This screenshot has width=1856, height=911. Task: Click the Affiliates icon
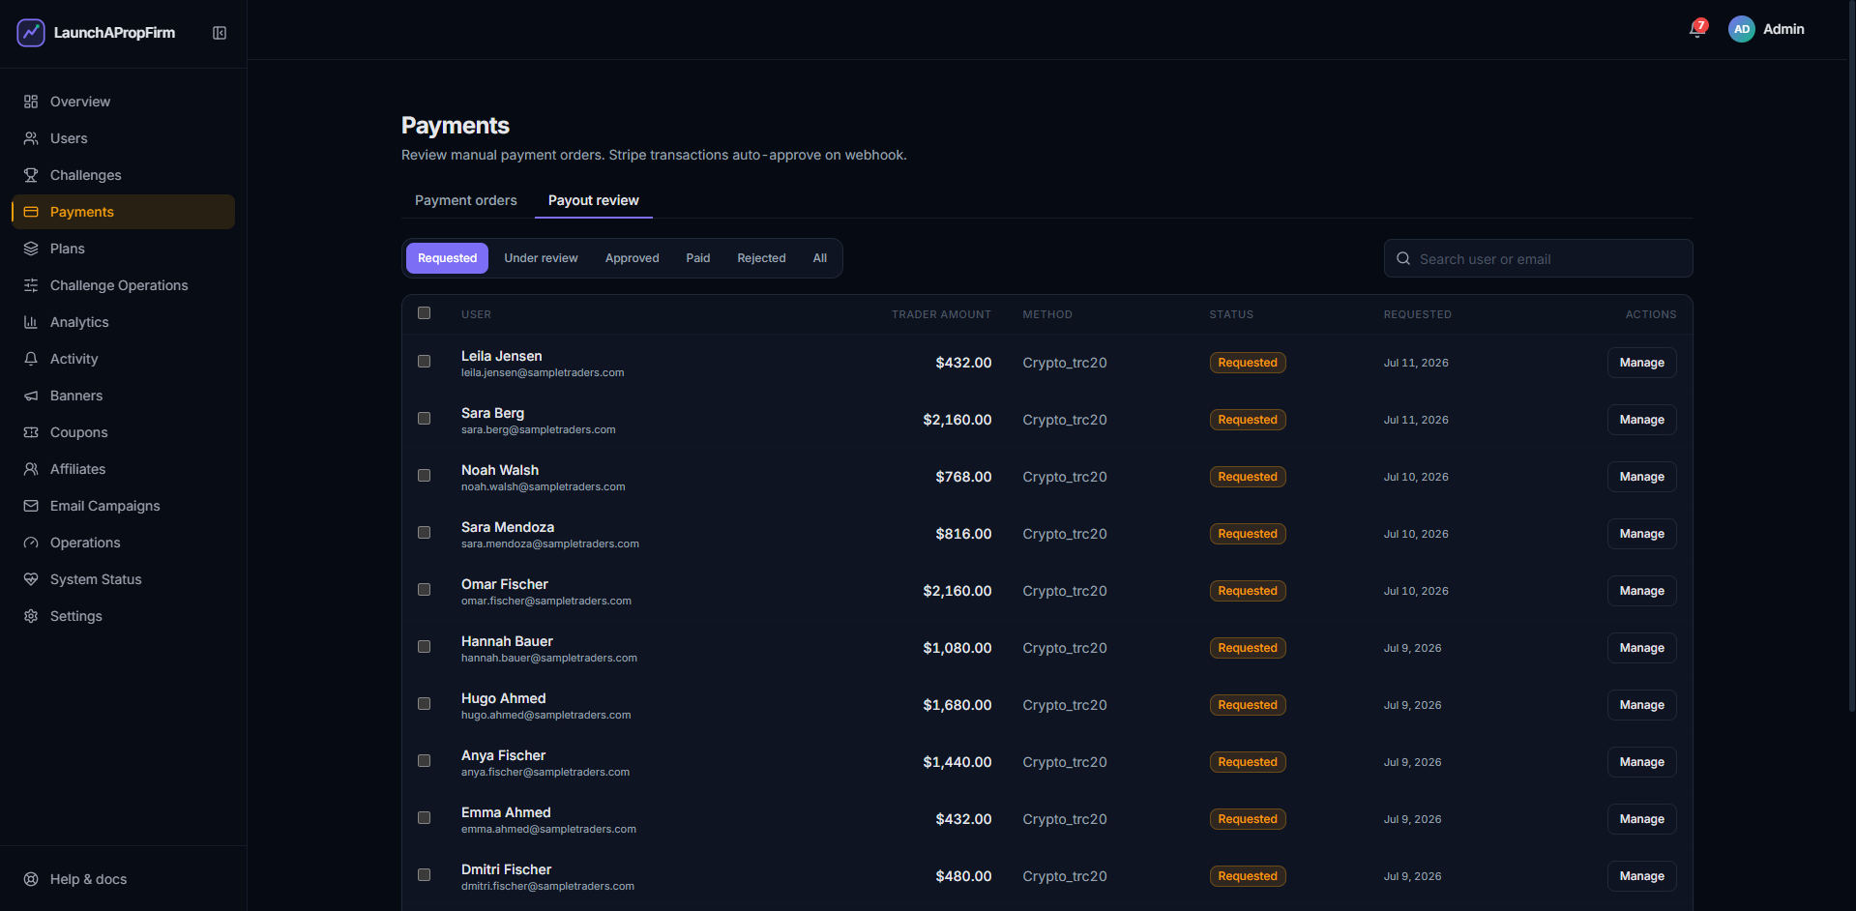31,469
